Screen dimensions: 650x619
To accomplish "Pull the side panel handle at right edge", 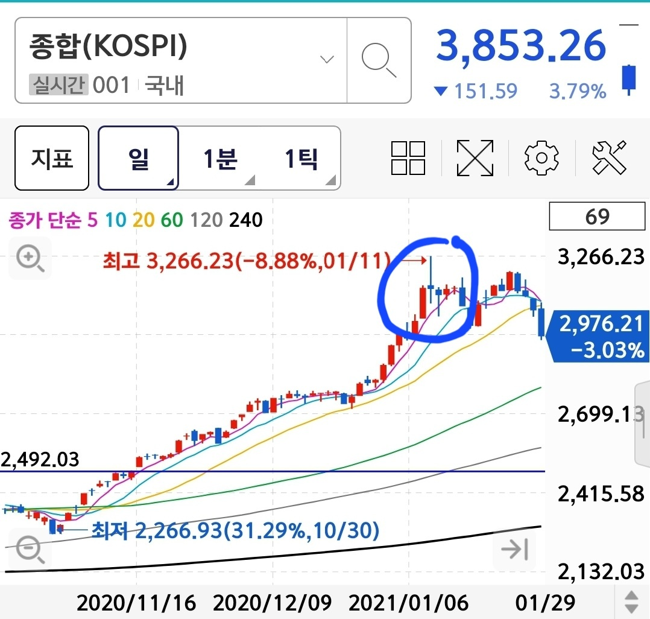I will tap(643, 425).
